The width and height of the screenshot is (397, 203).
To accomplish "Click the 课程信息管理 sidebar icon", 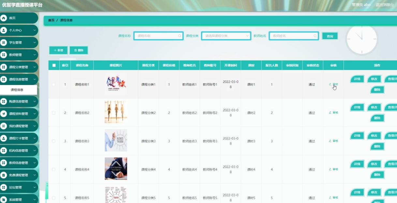I will [x=4, y=79].
